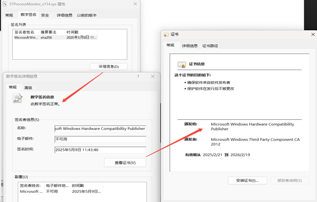Switch to the 高级 tab
The image size is (317, 202).
click(28, 88)
